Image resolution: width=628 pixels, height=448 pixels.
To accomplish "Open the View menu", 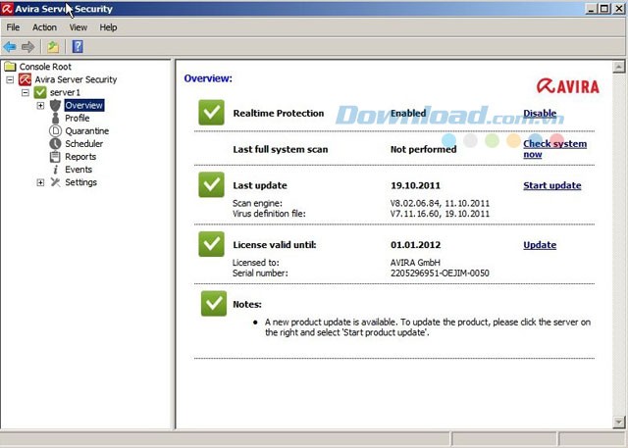I will 78,27.
